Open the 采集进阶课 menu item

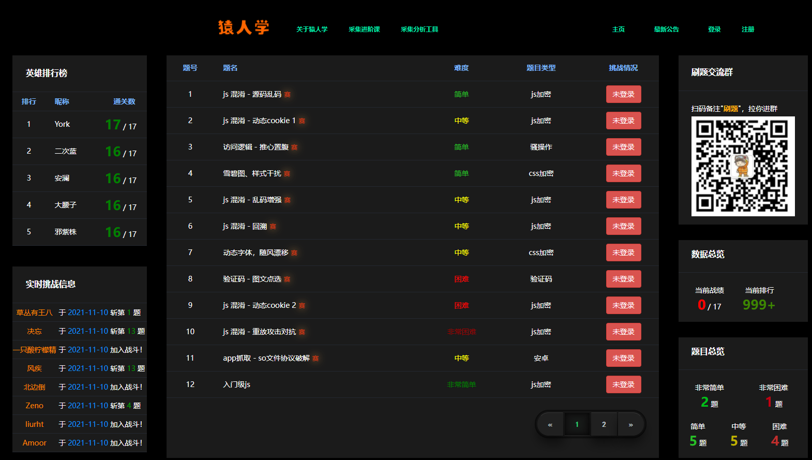(364, 29)
